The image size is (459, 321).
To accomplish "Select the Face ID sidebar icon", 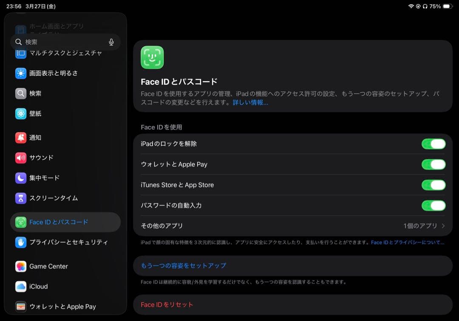I will 21,222.
